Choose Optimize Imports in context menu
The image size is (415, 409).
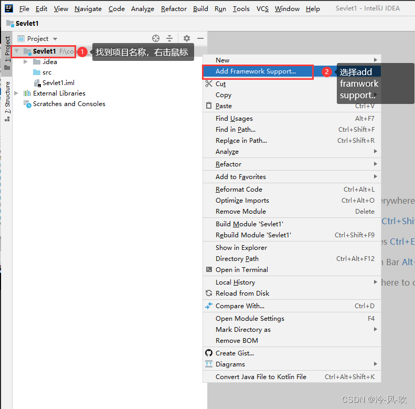coord(292,201)
